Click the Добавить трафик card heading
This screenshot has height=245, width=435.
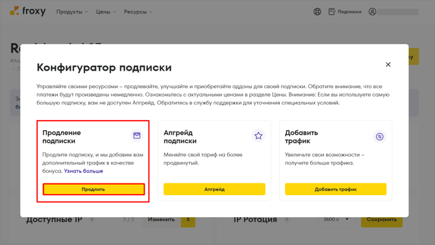[x=301, y=137]
